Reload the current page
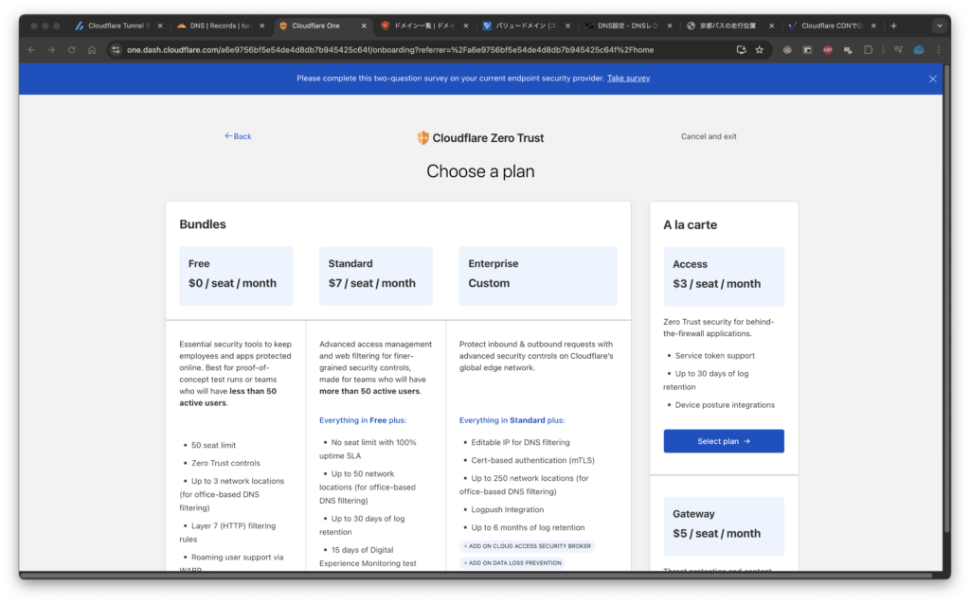The height and width of the screenshot is (603, 970). pos(72,50)
